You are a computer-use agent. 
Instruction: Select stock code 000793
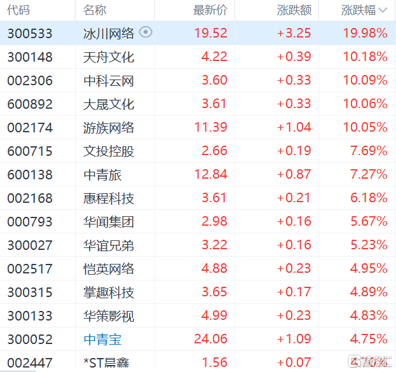pos(30,222)
